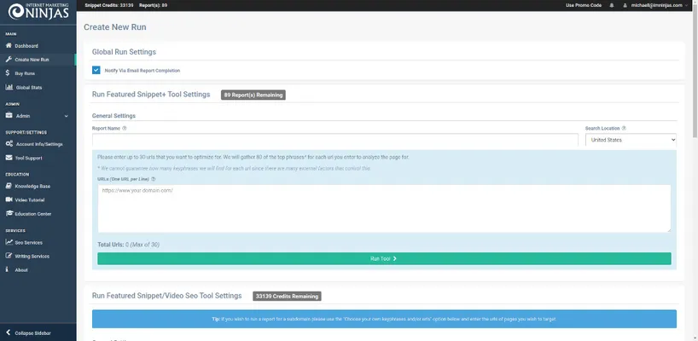Image resolution: width=698 pixels, height=341 pixels.
Task: Click into the Report Name field
Action: click(334, 139)
